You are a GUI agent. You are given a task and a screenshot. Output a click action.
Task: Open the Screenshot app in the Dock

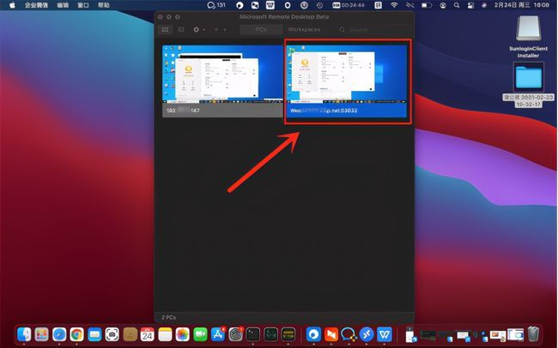[x=112, y=334]
